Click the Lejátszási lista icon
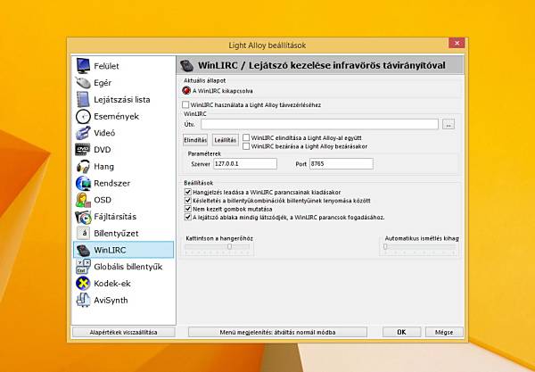Viewport: 535px width, 372px height. click(x=83, y=99)
